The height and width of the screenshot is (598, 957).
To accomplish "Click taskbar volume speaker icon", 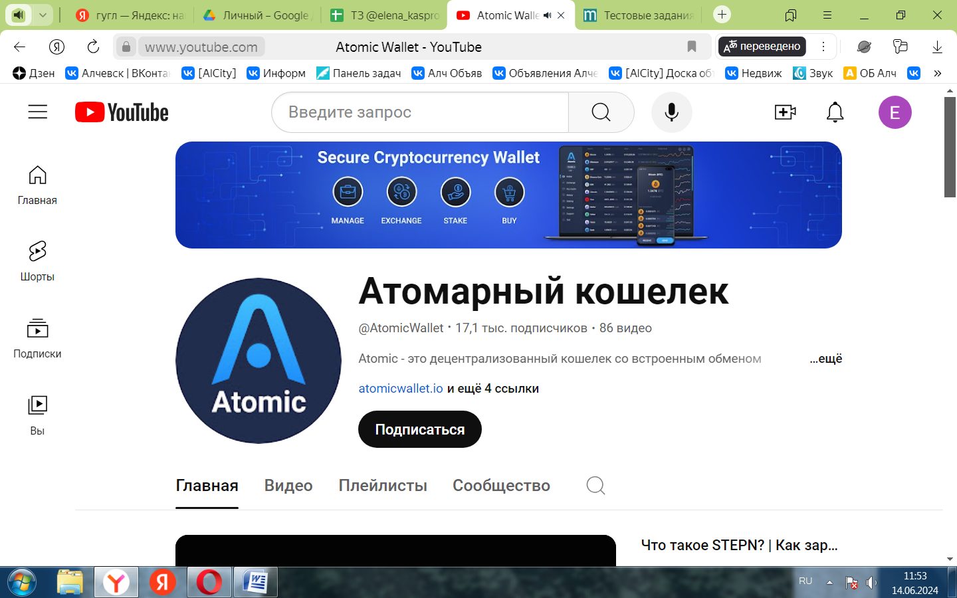I will tap(871, 583).
